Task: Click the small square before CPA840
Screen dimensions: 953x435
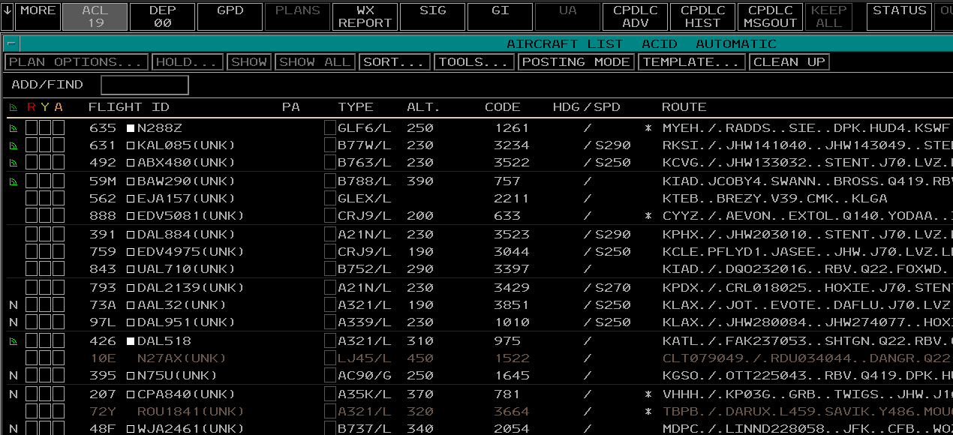Action: pyautogui.click(x=130, y=394)
